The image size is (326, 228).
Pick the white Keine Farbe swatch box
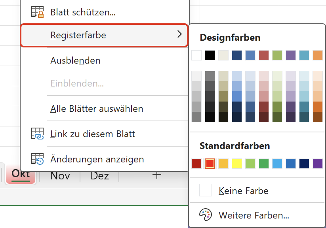(206, 190)
